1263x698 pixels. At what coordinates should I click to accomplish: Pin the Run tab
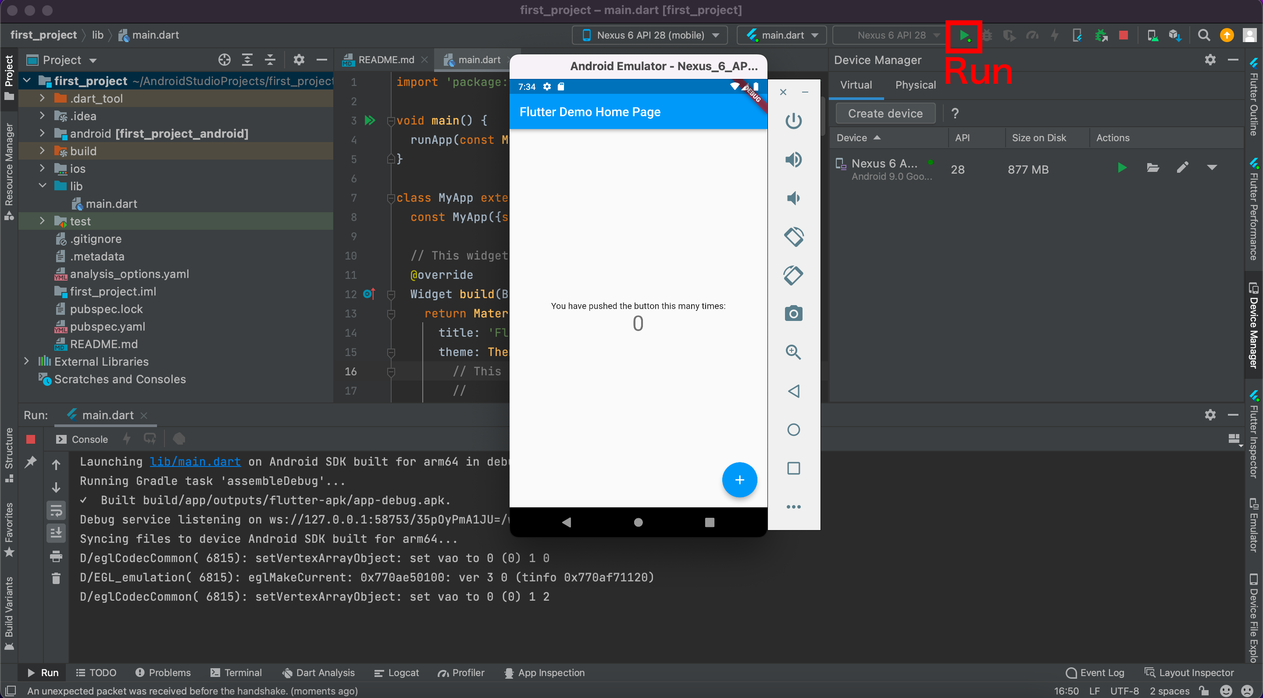click(30, 461)
